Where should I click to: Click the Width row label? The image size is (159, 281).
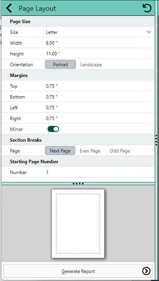pos(16,43)
